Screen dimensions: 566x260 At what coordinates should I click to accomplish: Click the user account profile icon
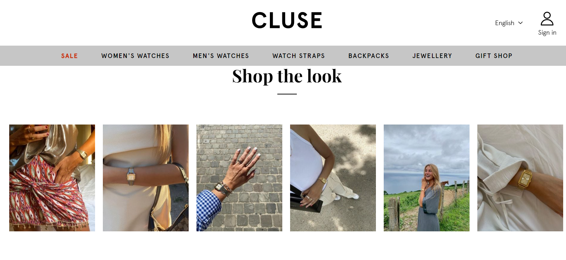tap(547, 19)
